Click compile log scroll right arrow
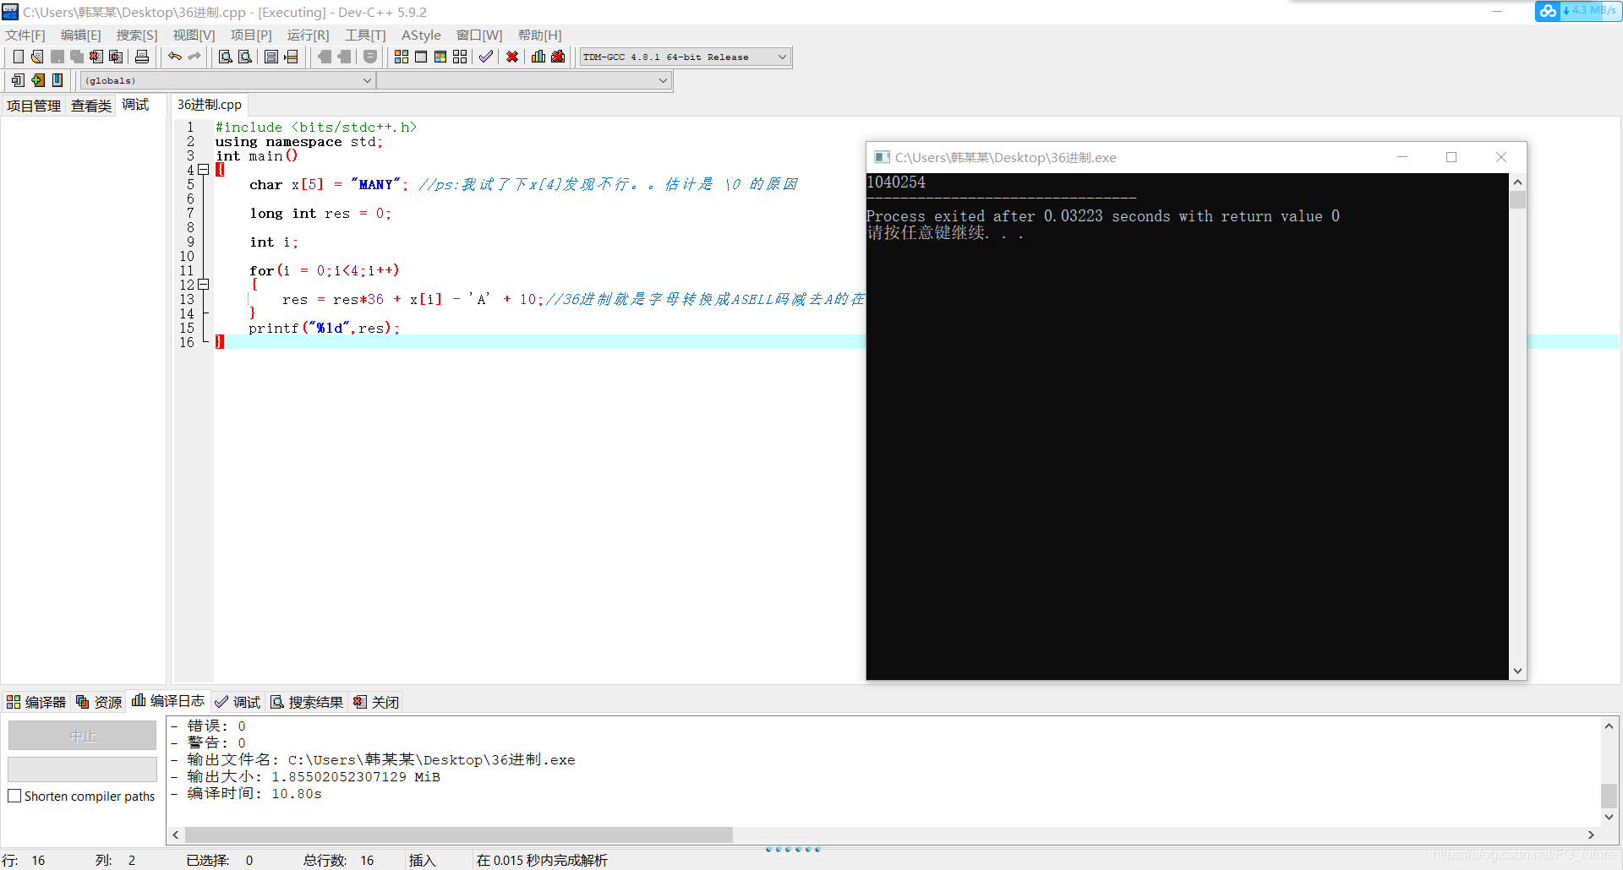Image resolution: width=1623 pixels, height=870 pixels. 1591,835
